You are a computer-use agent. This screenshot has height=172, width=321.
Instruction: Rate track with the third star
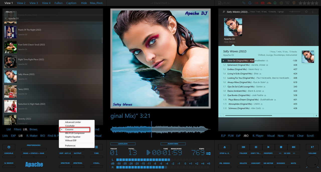click(308, 3)
